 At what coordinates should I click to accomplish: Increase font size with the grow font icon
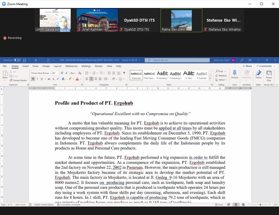point(62,73)
